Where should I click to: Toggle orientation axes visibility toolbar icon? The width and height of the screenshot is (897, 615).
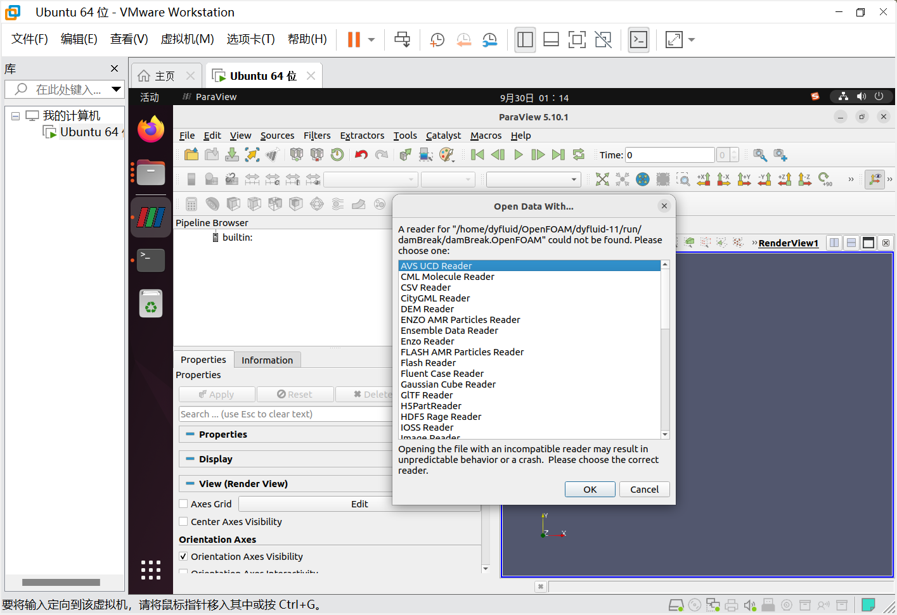pyautogui.click(x=875, y=179)
